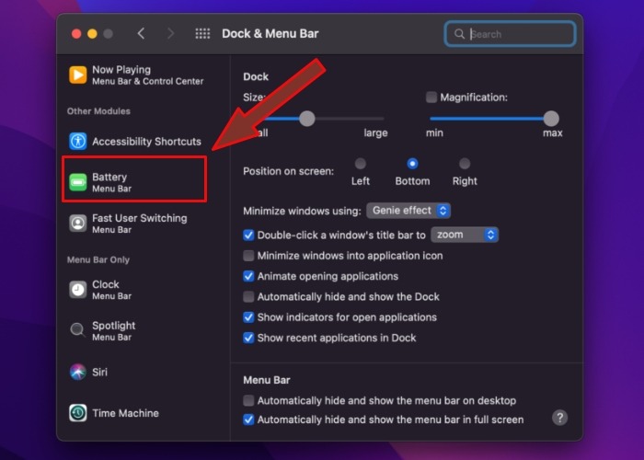The image size is (644, 460).
Task: Select Clock label in the sidebar
Action: click(x=106, y=284)
